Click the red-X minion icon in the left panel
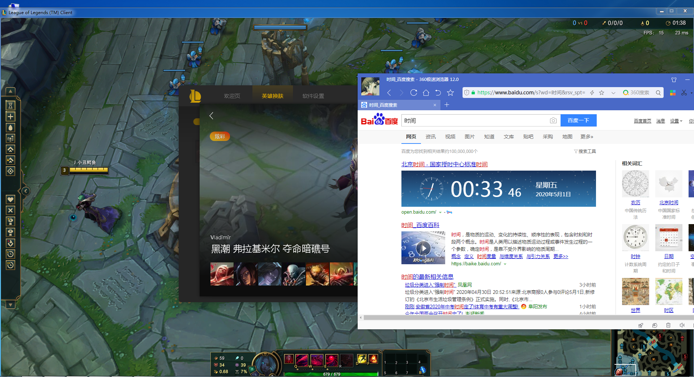Viewport: 694px width, 377px height. [10, 243]
